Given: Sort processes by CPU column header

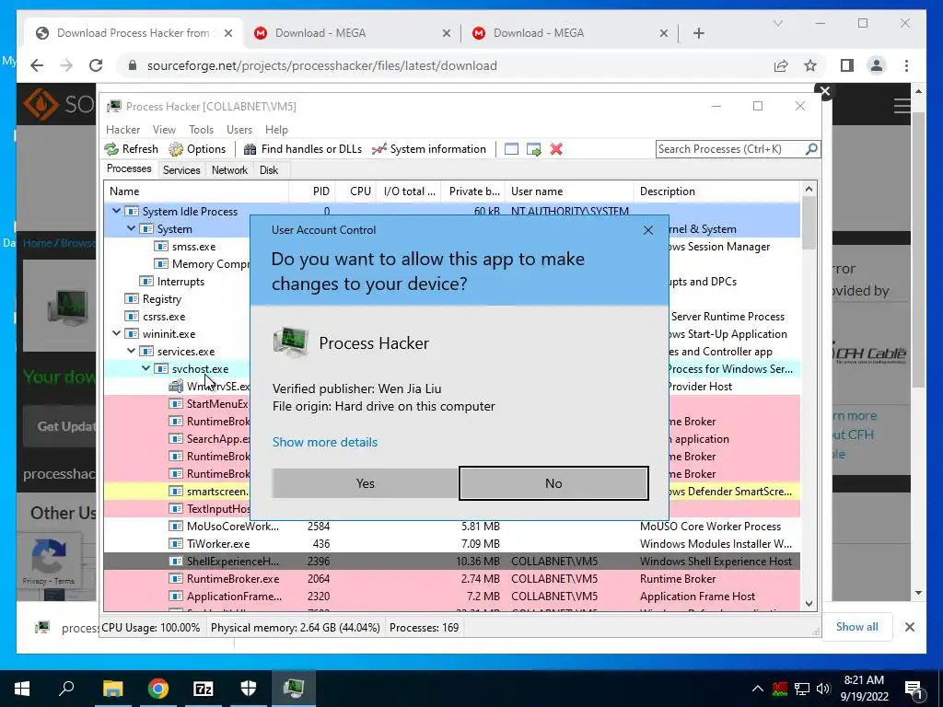Looking at the screenshot, I should [x=360, y=191].
